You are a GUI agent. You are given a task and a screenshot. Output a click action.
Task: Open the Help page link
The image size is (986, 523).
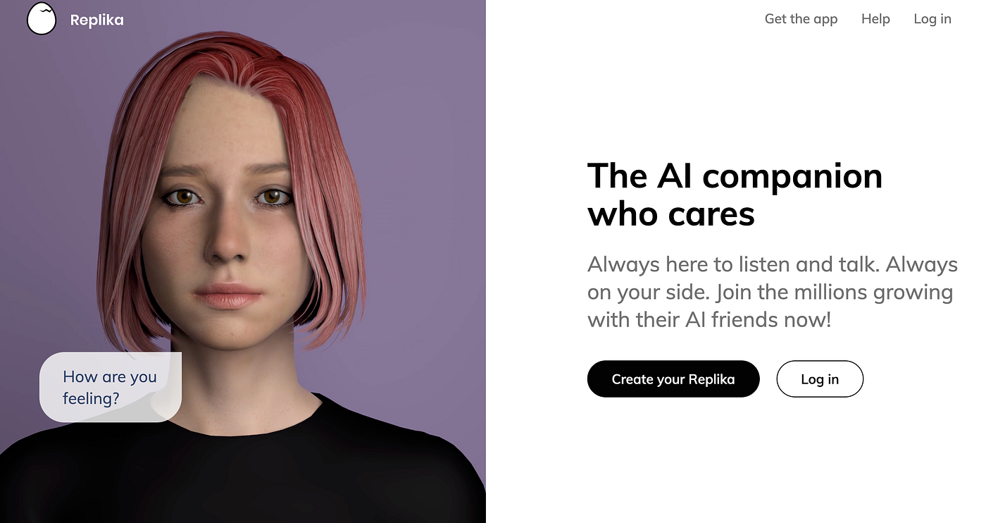875,19
